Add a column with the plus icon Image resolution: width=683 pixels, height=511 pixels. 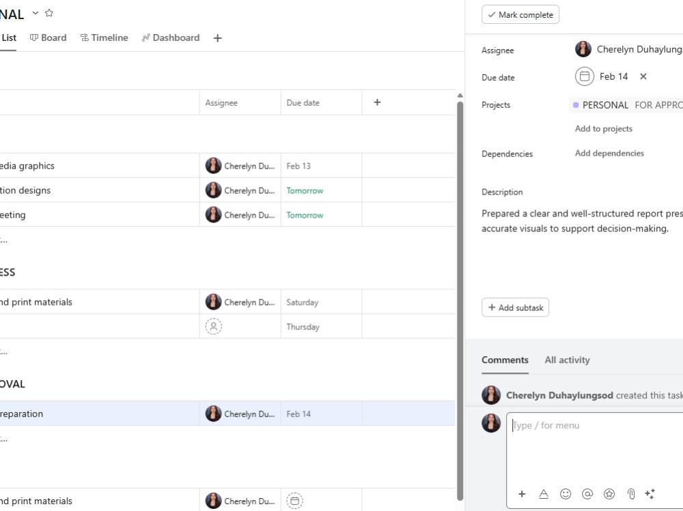[x=377, y=102]
